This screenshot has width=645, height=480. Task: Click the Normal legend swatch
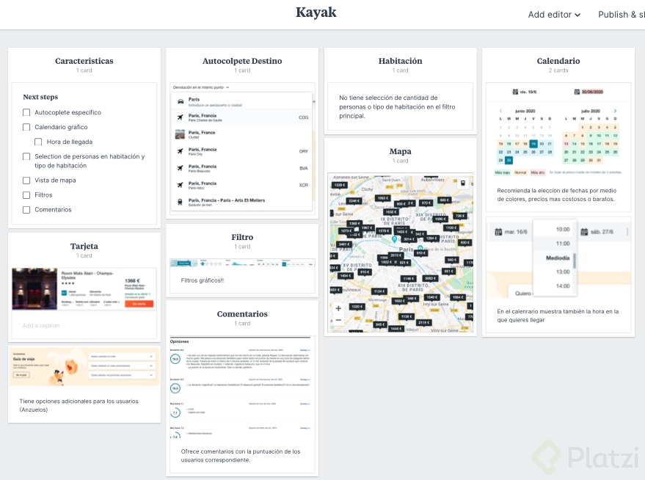click(520, 172)
